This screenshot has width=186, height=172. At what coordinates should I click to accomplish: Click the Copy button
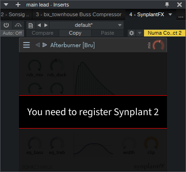click(x=75, y=33)
